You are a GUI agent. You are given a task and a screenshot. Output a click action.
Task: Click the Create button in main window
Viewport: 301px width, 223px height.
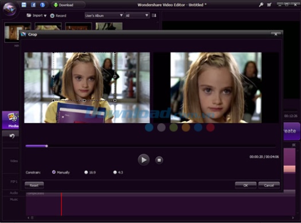tap(292, 131)
